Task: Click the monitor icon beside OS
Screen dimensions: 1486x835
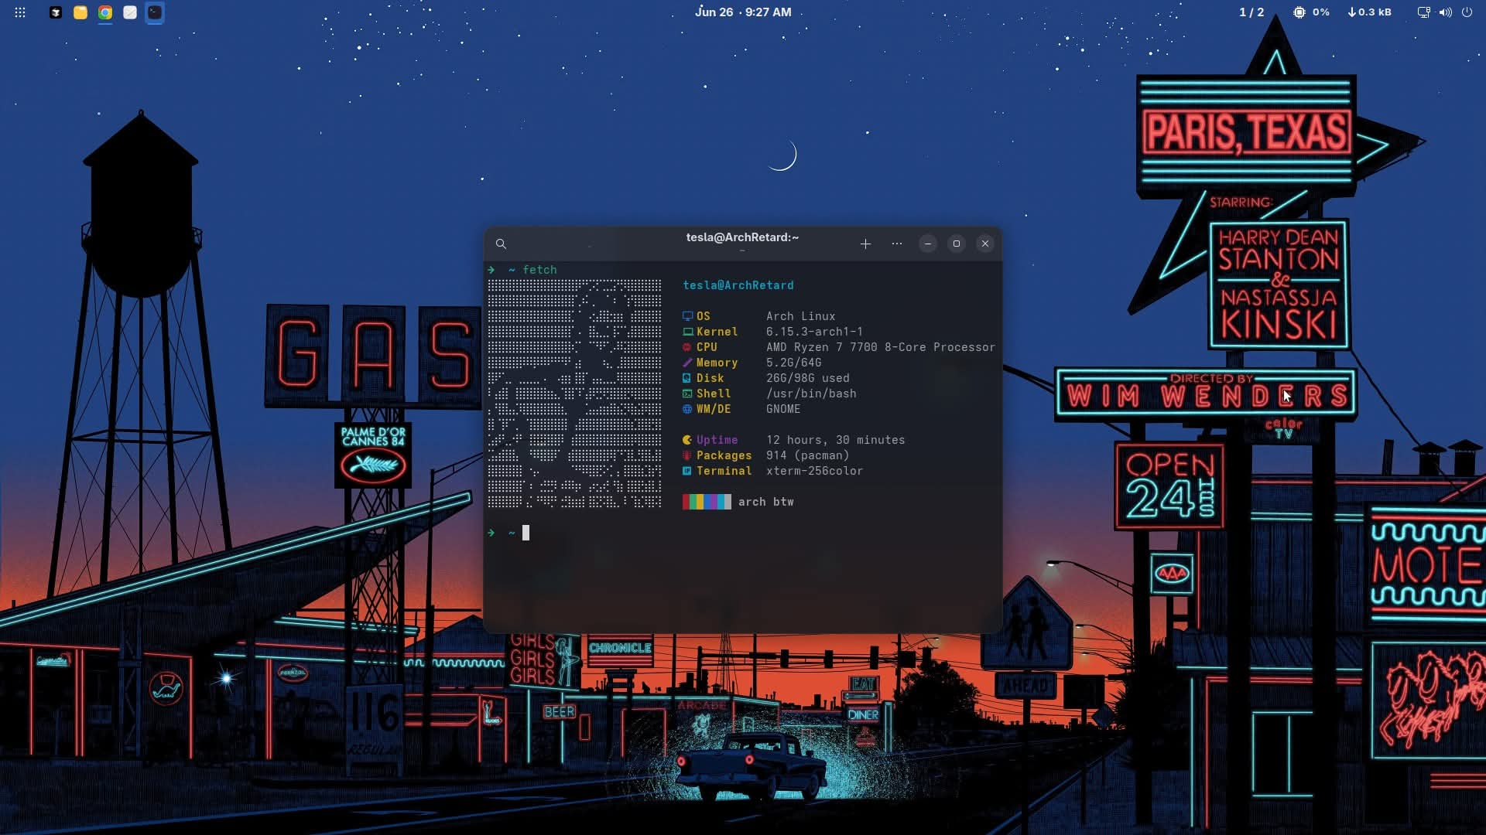Action: (687, 316)
